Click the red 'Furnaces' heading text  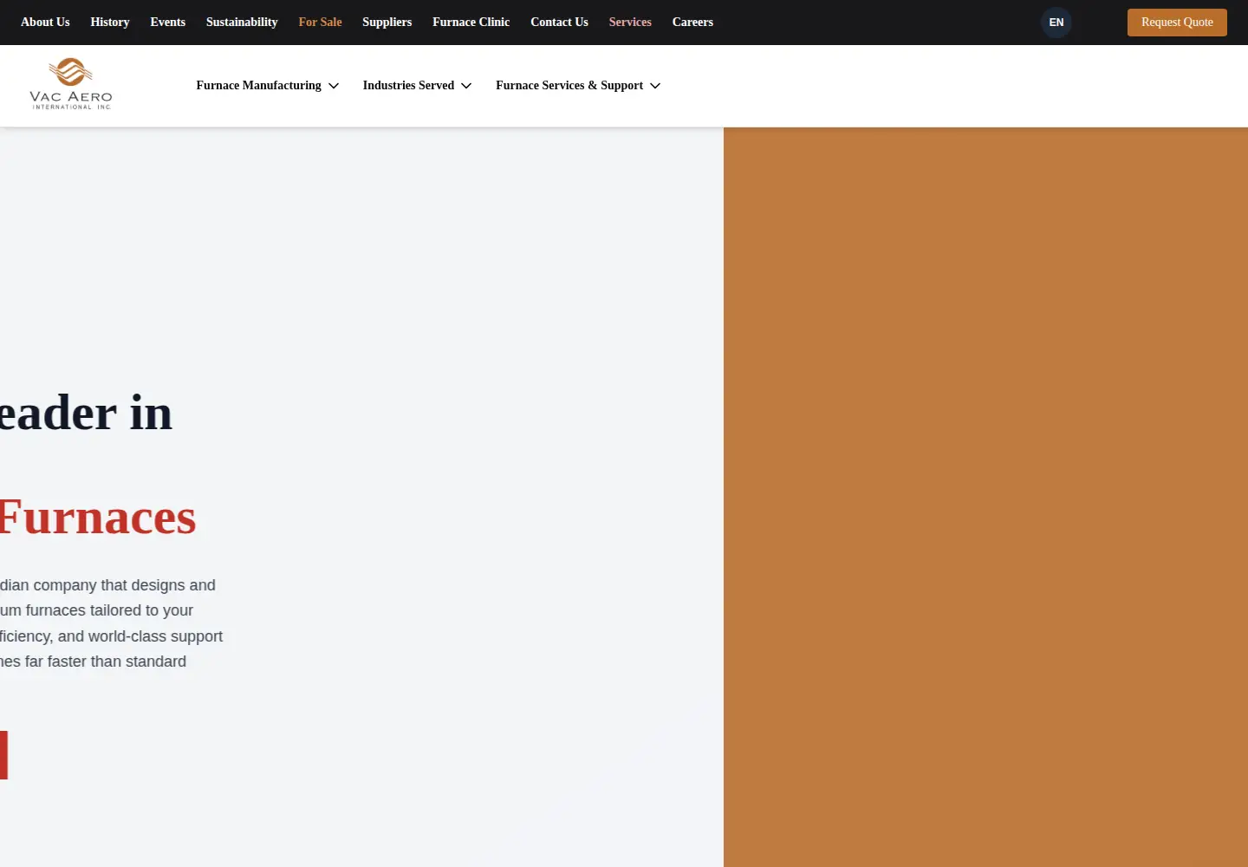tap(98, 518)
